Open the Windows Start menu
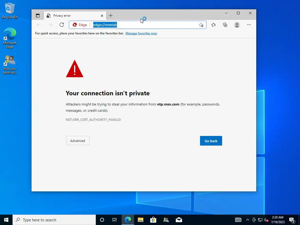The width and height of the screenshot is (300, 225). pos(6,220)
